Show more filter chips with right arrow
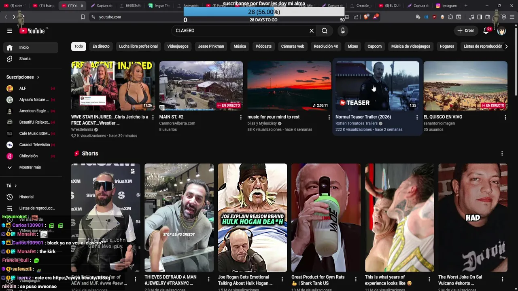518x291 pixels. [x=506, y=46]
